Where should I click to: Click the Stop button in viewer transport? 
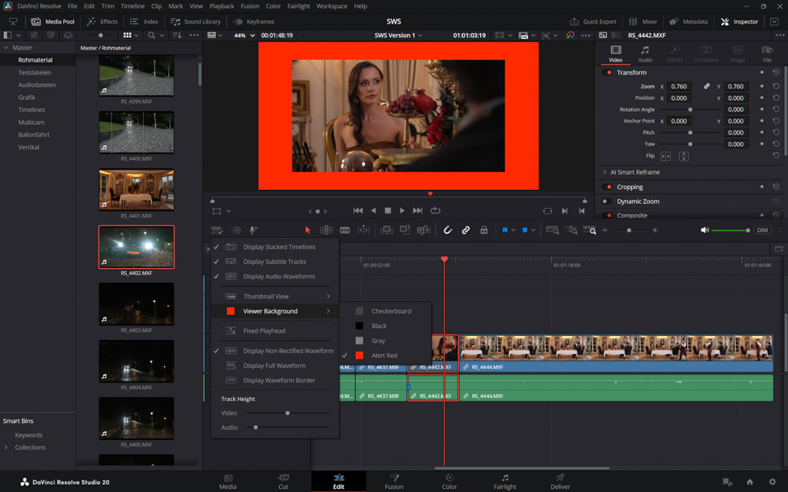(388, 211)
